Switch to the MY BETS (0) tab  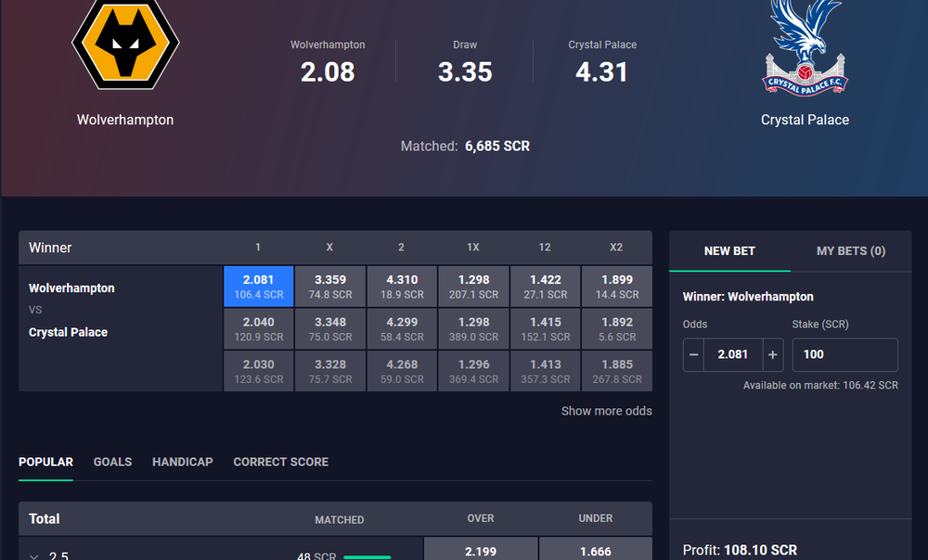coord(851,250)
